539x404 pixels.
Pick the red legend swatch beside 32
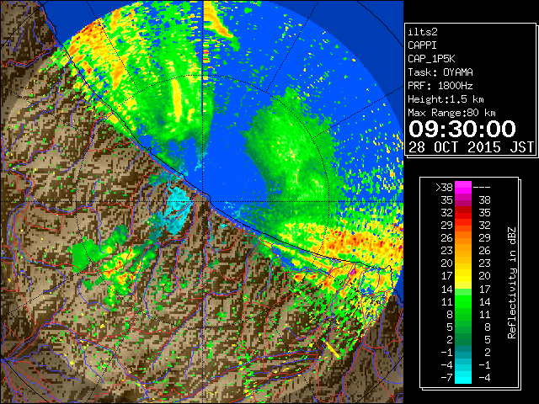(x=463, y=213)
